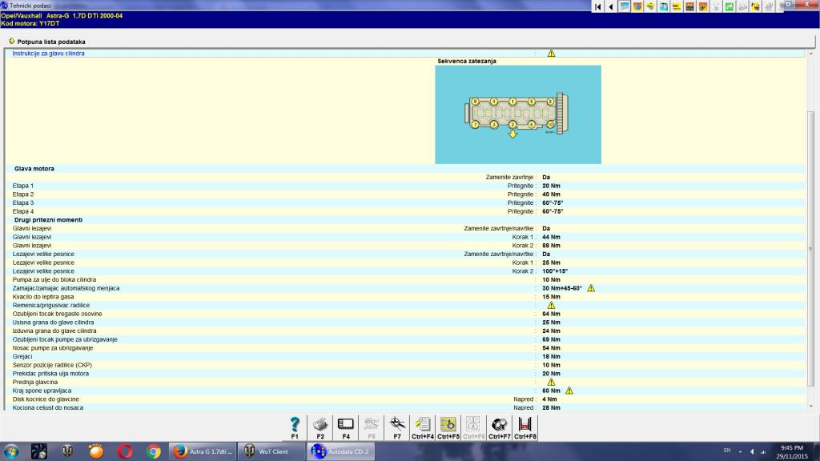
Task: Select Pumpa za ulje do bloka cilindra row
Action: point(404,279)
